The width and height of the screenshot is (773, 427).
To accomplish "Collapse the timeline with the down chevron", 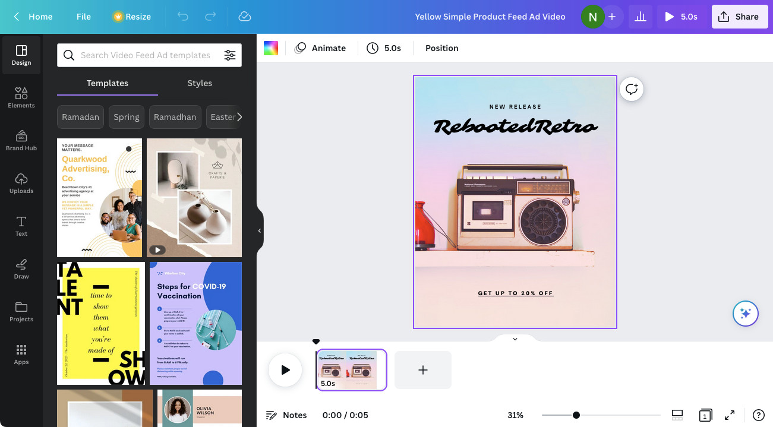I will pyautogui.click(x=515, y=339).
